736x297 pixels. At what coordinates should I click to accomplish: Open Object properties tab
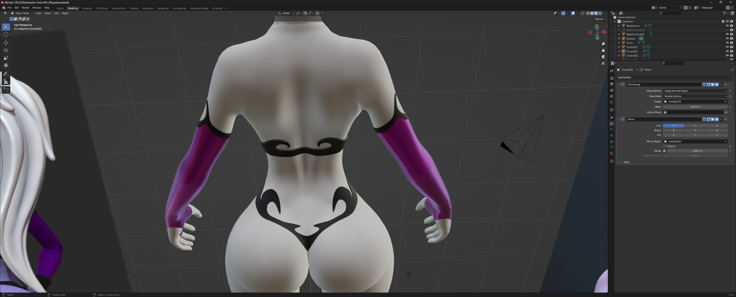[x=612, y=117]
